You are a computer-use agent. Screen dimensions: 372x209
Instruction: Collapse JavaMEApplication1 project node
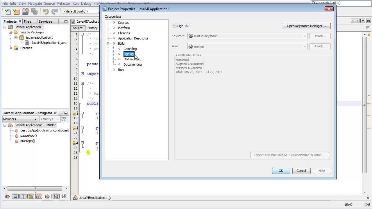(5, 27)
